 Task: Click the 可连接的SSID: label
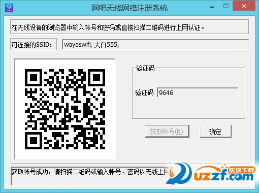click(x=34, y=44)
